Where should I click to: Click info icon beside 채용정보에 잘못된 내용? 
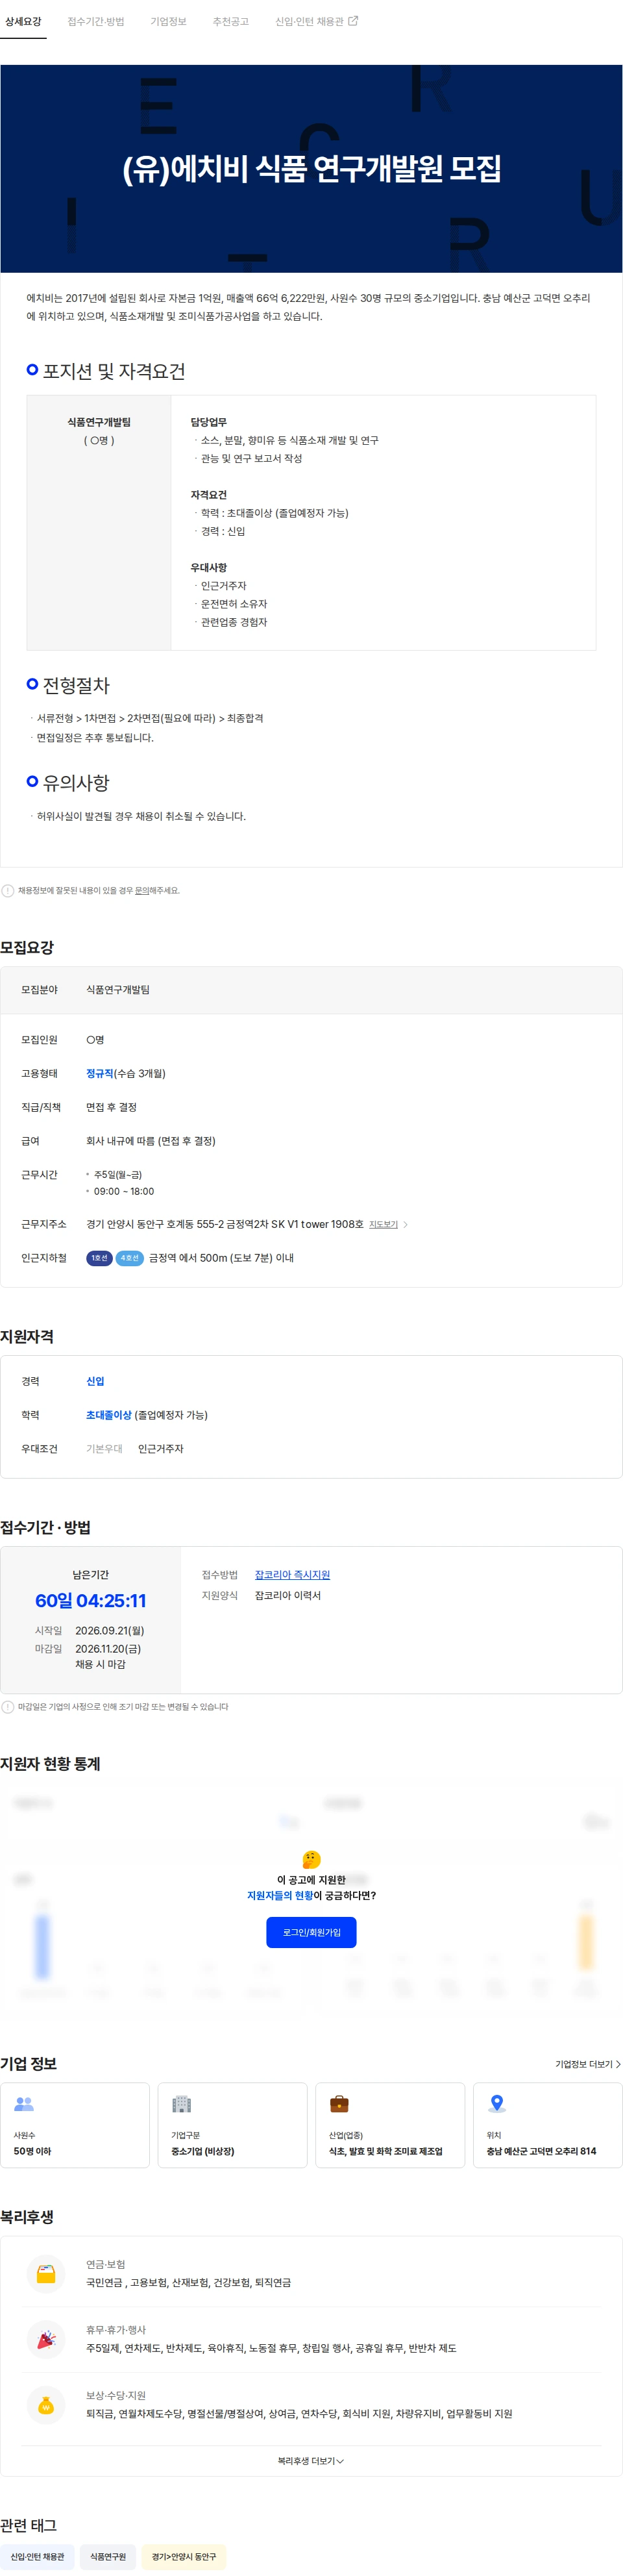coord(8,890)
